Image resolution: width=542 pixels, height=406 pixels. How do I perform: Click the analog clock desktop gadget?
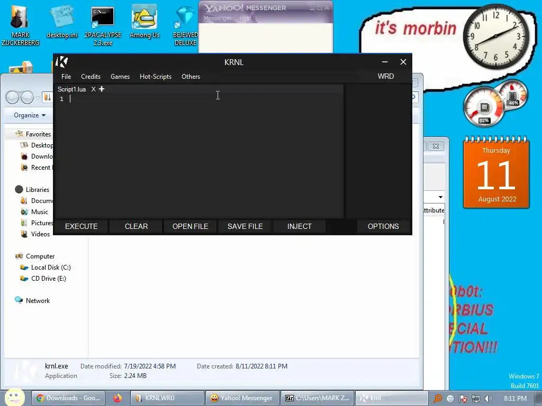[495, 36]
